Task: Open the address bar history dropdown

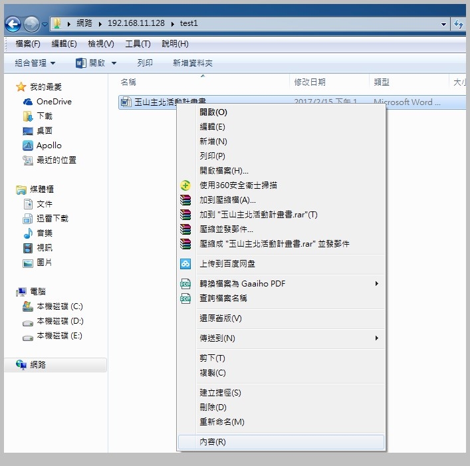Action: tap(443, 25)
